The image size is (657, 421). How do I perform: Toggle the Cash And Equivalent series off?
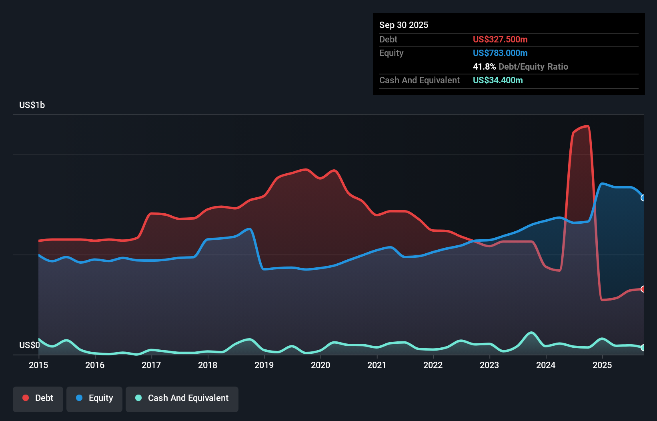[182, 399]
